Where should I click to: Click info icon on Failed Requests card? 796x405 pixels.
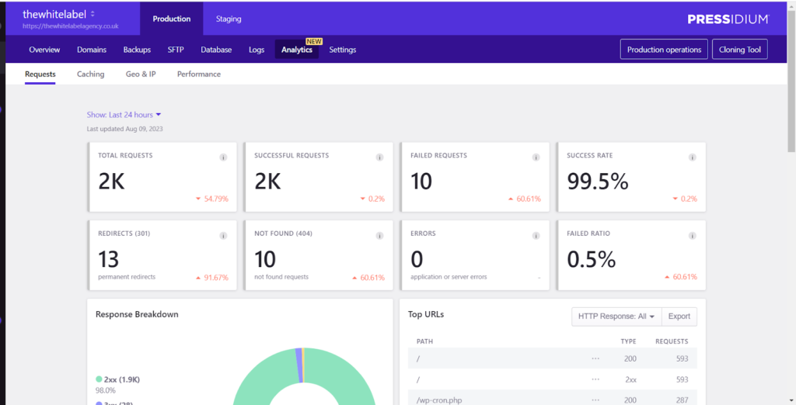536,157
